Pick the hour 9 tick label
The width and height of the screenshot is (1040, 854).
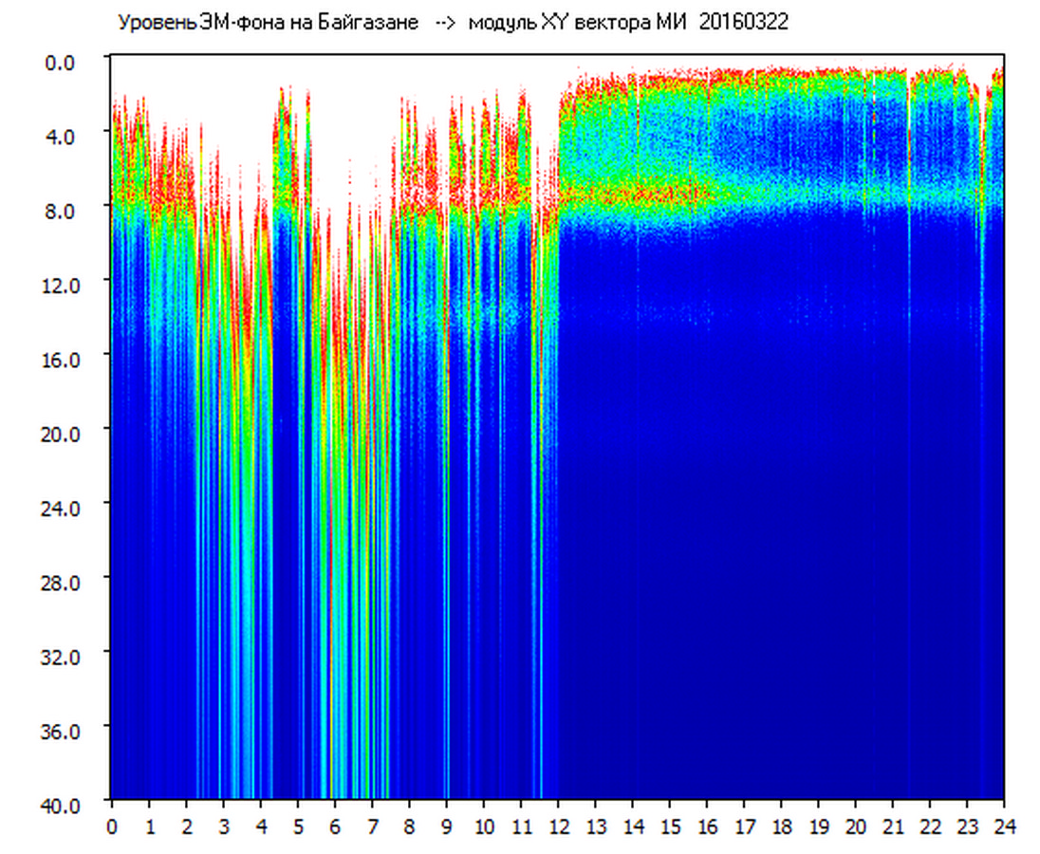(446, 826)
